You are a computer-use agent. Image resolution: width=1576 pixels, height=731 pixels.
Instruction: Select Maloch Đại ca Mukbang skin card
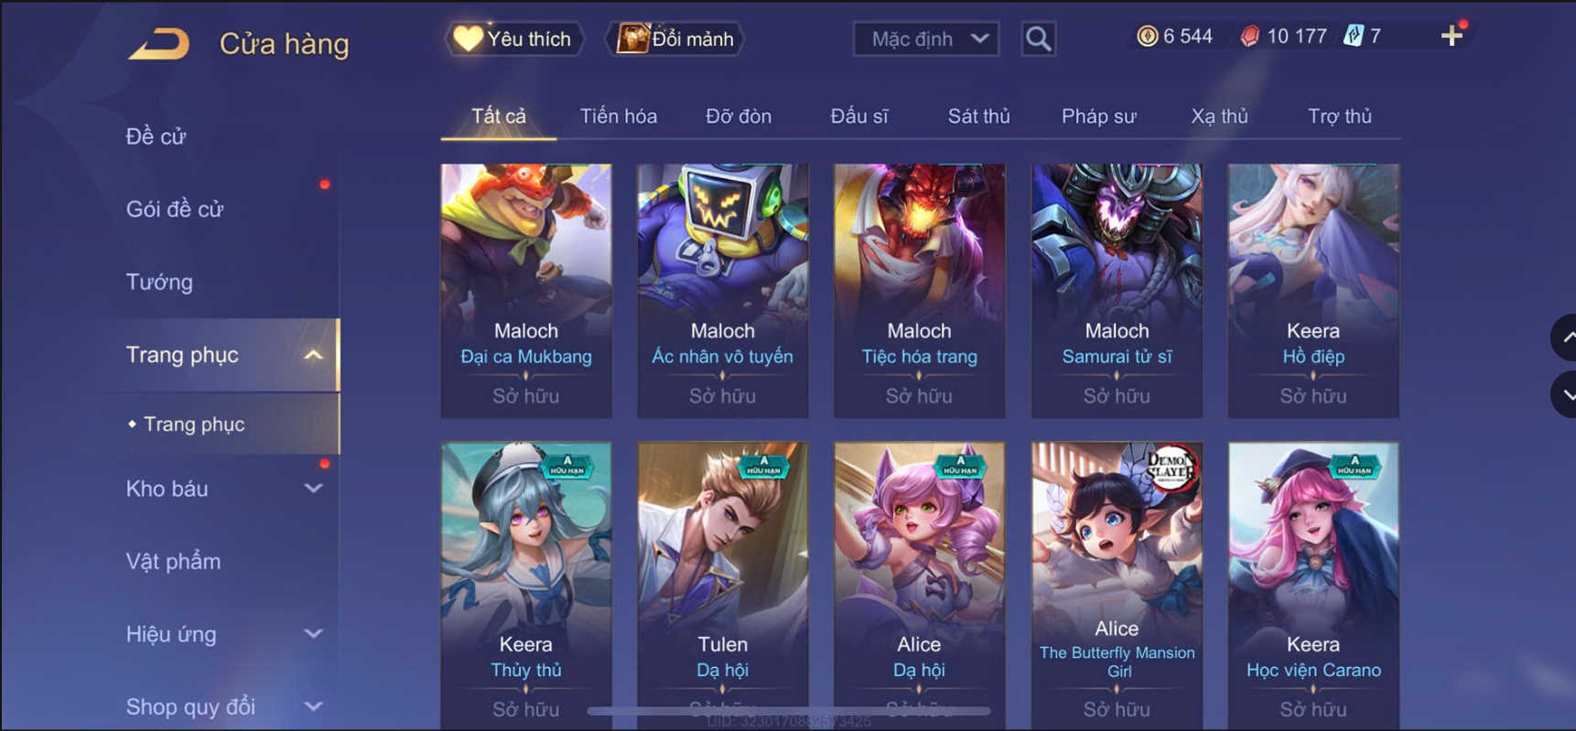[526, 291]
